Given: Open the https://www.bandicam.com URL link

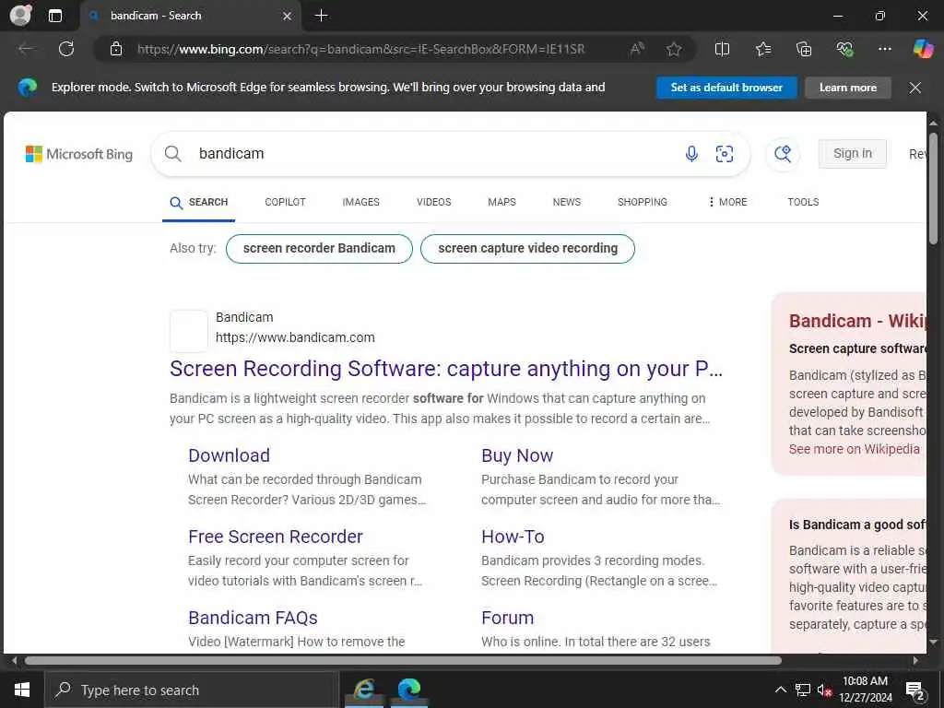Looking at the screenshot, I should (295, 337).
